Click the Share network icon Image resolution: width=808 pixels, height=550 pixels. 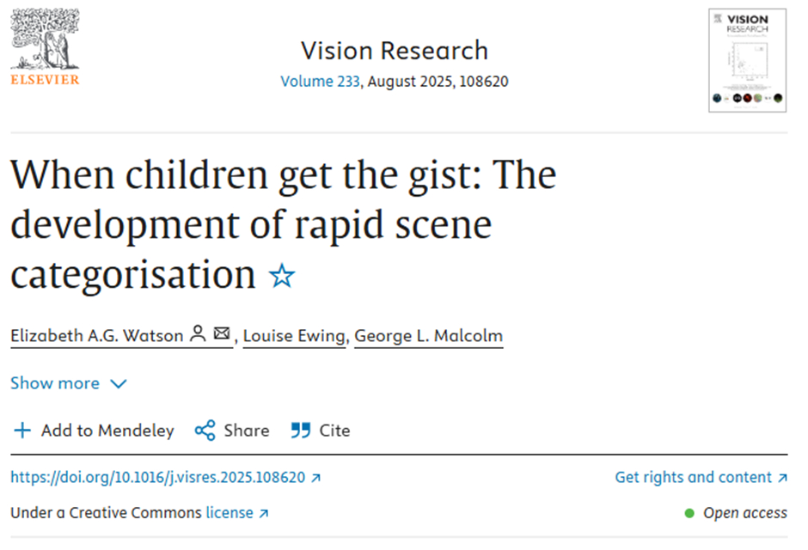pos(205,431)
